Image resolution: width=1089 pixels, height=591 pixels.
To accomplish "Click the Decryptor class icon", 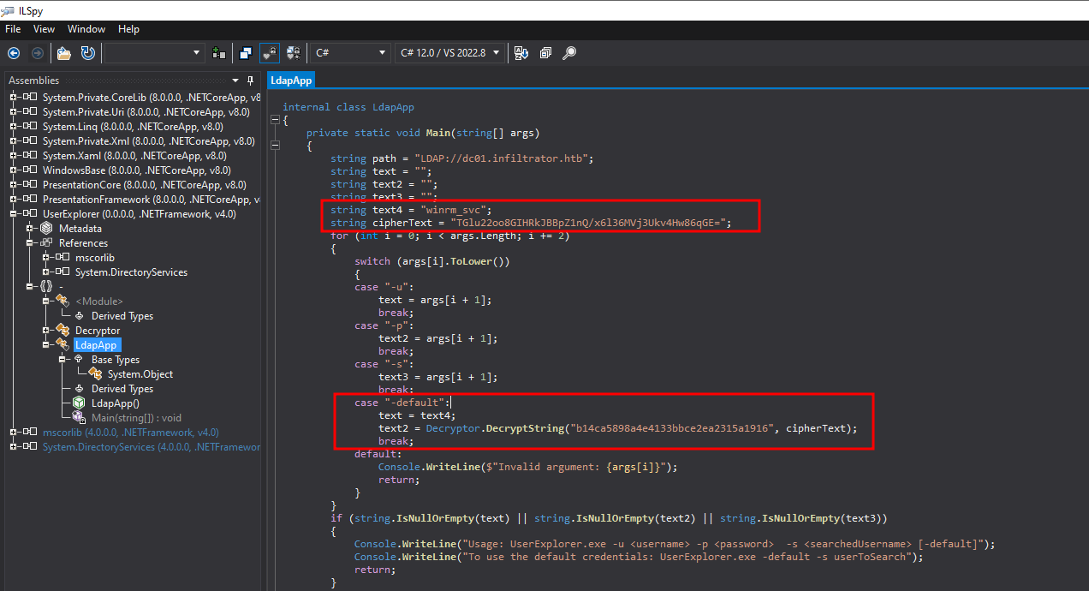I will pos(63,330).
